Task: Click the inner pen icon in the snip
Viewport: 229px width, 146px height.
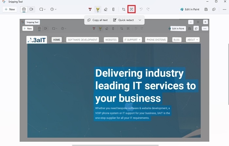Action: pyautogui.click(x=94, y=29)
